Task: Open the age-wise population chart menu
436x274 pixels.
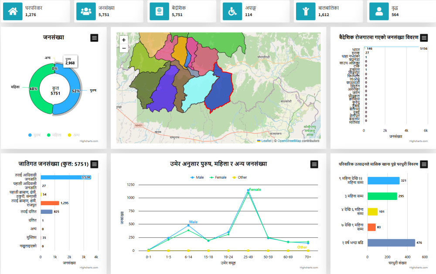Action: click(x=314, y=164)
